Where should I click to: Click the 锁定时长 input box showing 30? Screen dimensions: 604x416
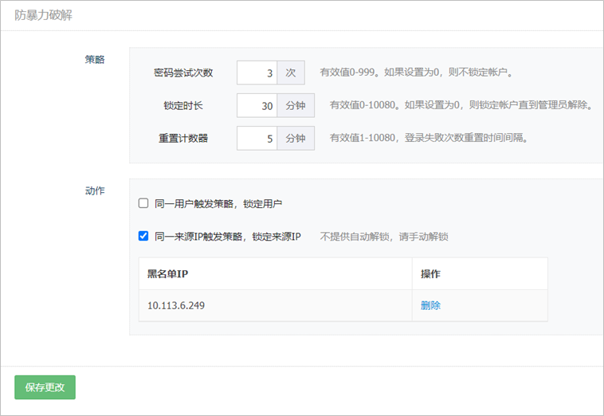point(257,105)
